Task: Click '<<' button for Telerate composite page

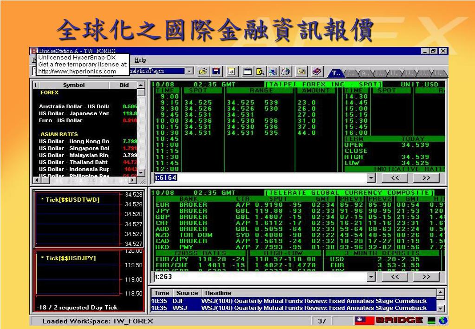Action: 395,277
